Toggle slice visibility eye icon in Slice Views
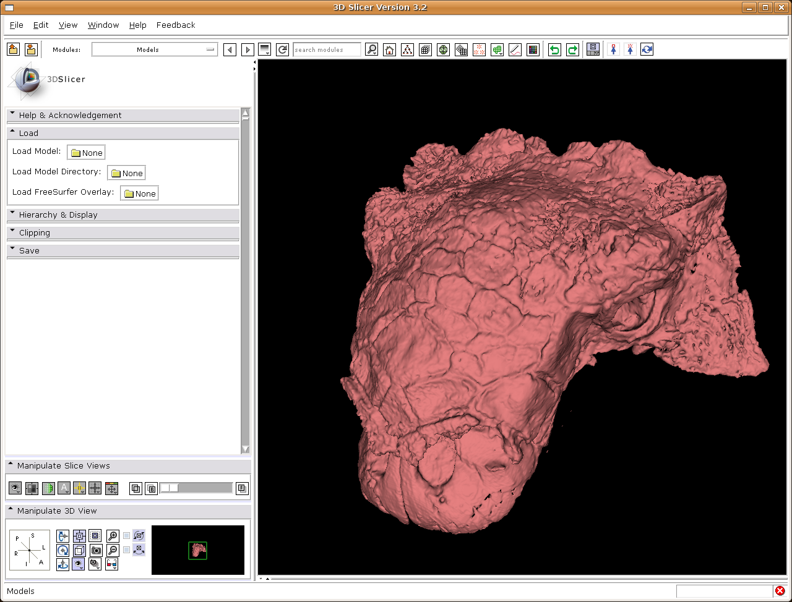792x602 pixels. [15, 488]
